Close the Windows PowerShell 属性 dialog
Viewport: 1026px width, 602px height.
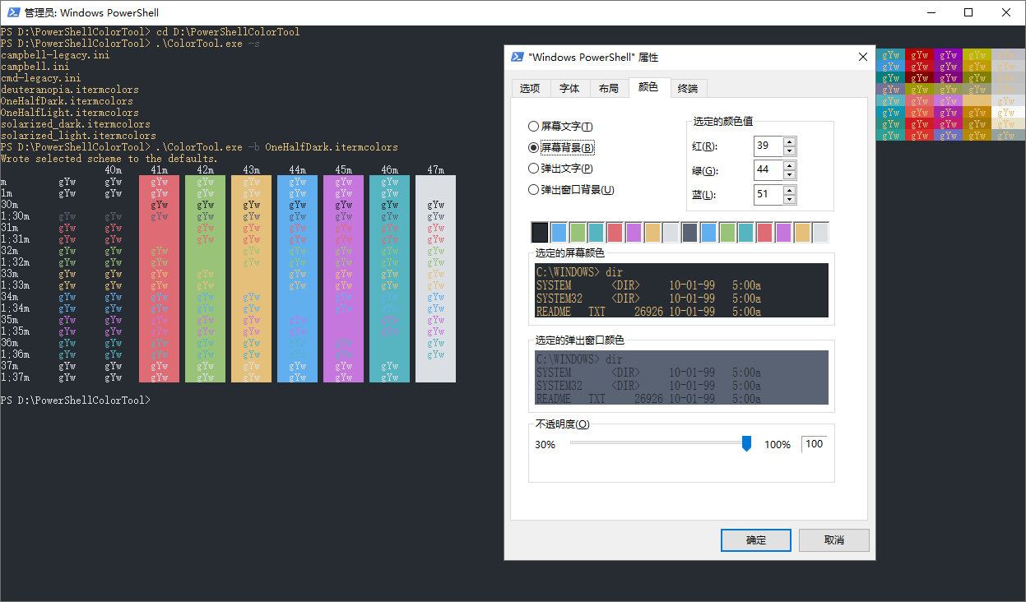pos(862,57)
